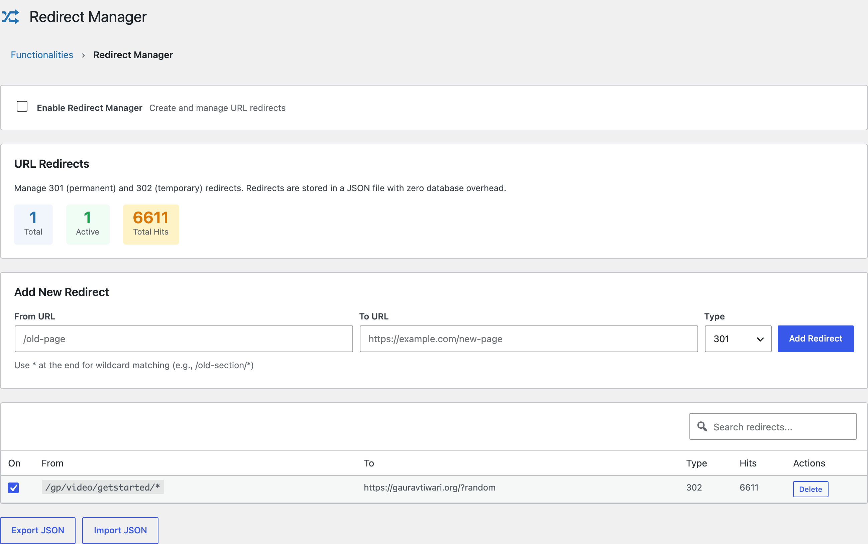Click the 6611 Total Hits card
This screenshot has width=868, height=544.
pos(151,225)
